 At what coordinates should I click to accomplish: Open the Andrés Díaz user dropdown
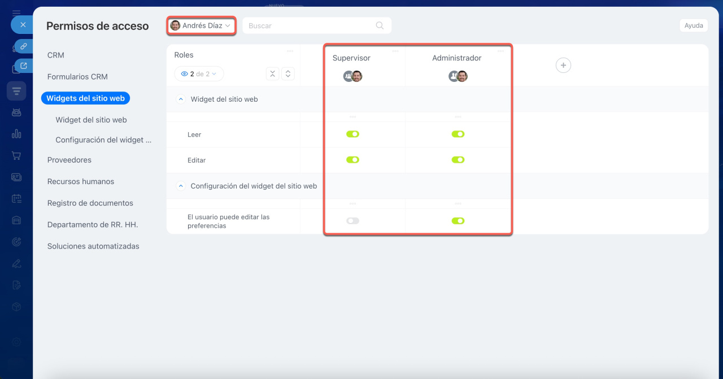[x=201, y=25]
